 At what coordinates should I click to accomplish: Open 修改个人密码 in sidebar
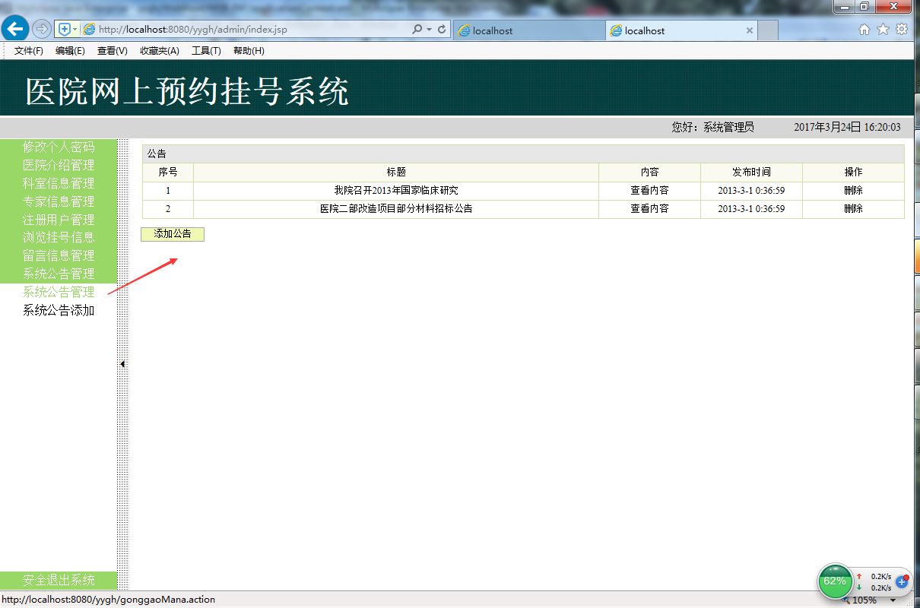[59, 147]
